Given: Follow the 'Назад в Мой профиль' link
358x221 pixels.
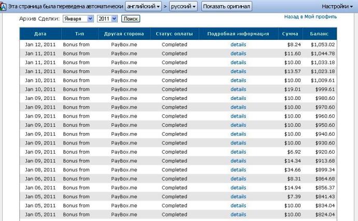Looking at the screenshot, I should click(x=310, y=17).
